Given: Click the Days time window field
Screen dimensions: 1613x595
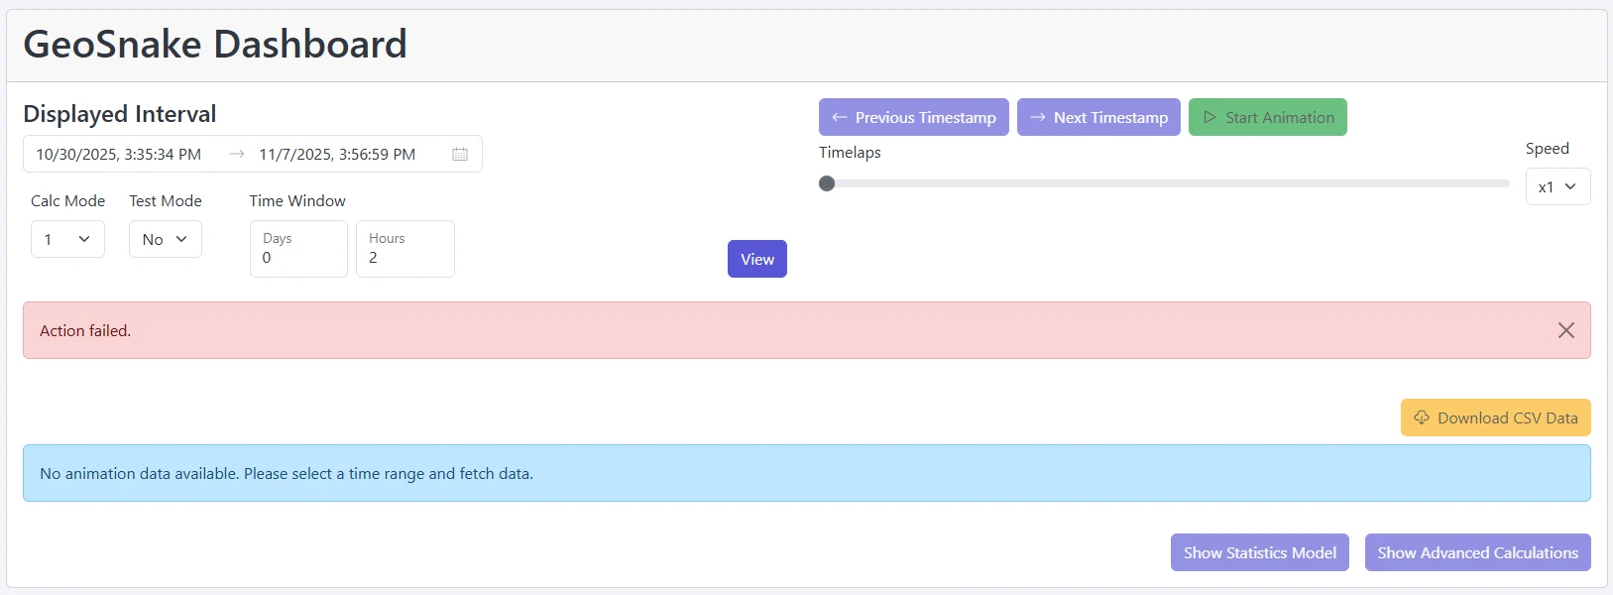Looking at the screenshot, I should (x=298, y=249).
